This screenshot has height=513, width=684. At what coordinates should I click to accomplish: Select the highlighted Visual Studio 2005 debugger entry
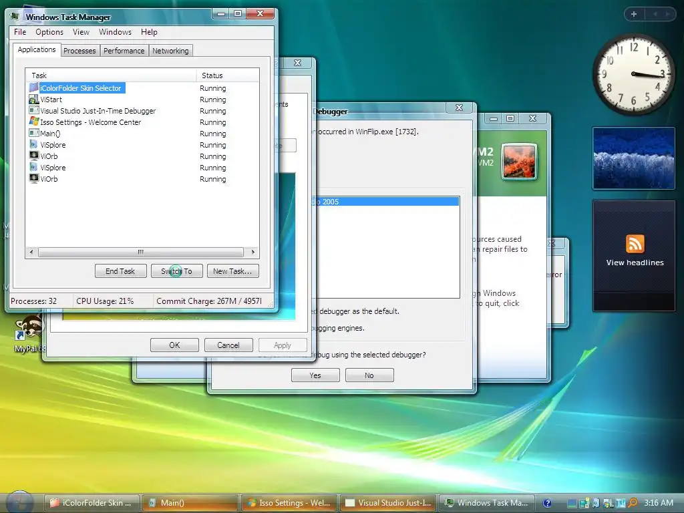(x=386, y=202)
